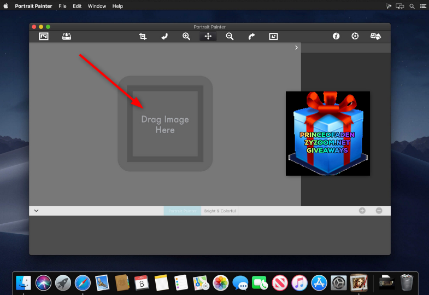Open the Mail stamp icon in the Dock
The width and height of the screenshot is (429, 295).
[x=102, y=282]
